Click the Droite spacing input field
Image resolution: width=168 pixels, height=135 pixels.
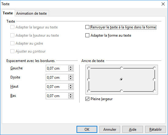(57, 78)
